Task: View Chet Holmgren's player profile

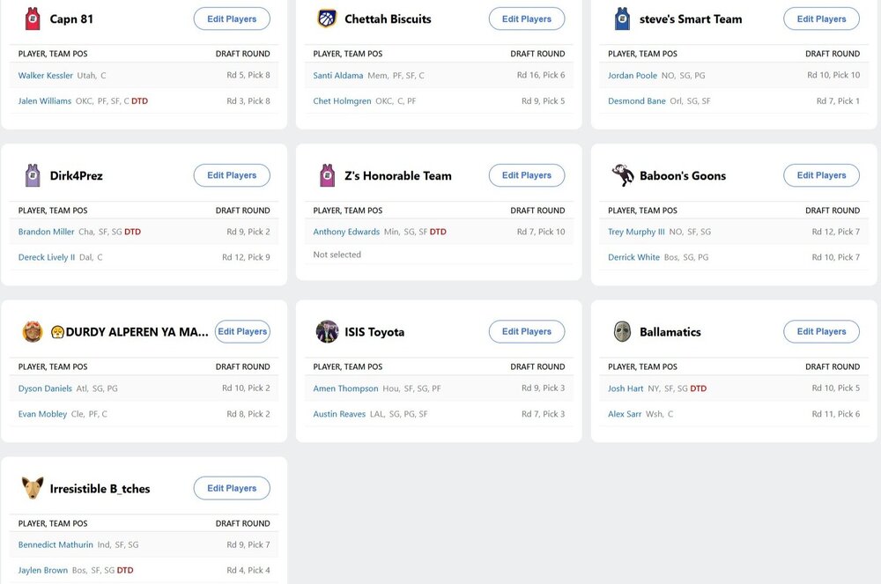Action: click(x=343, y=101)
